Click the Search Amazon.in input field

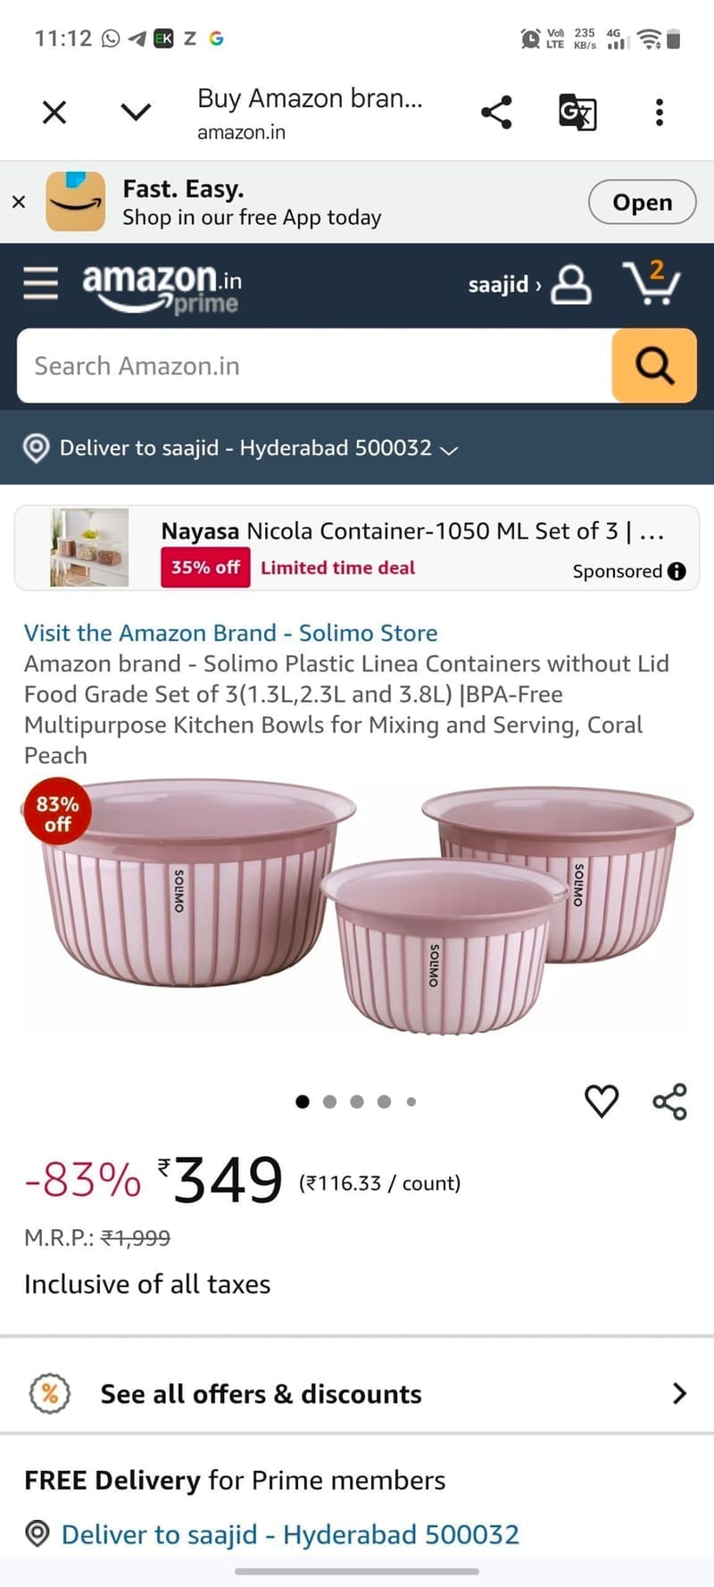click(314, 366)
